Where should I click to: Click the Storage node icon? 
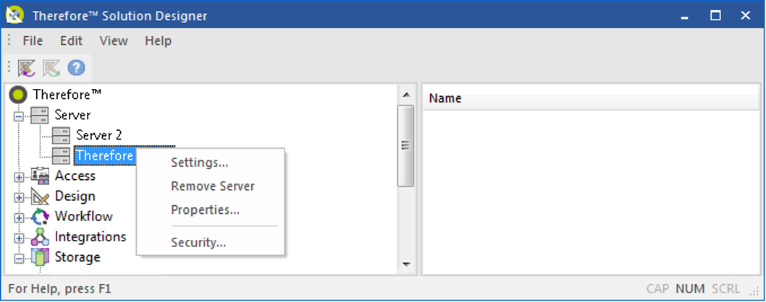pyautogui.click(x=40, y=257)
